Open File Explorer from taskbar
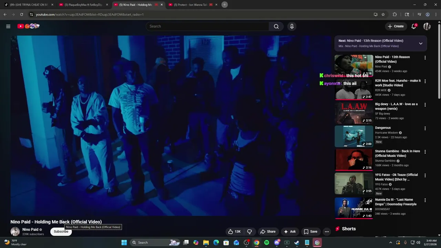 click(x=206, y=242)
